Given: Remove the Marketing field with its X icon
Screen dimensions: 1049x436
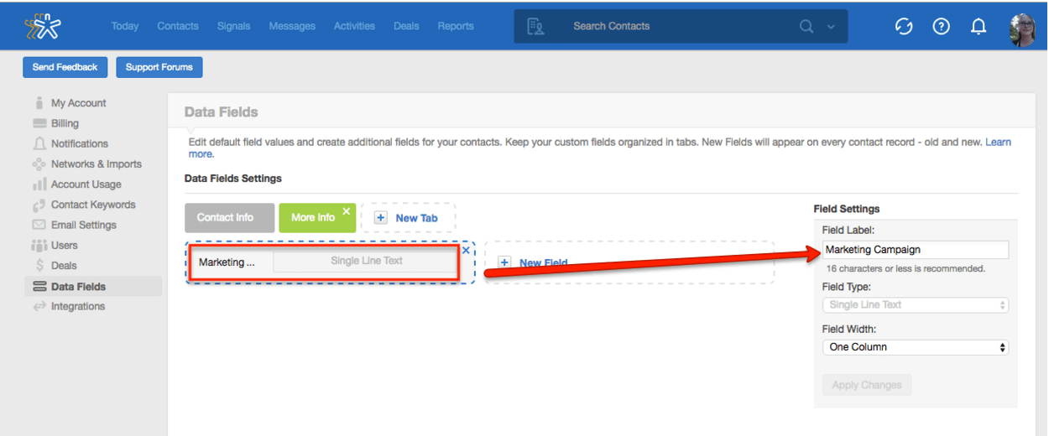Looking at the screenshot, I should coord(466,250).
